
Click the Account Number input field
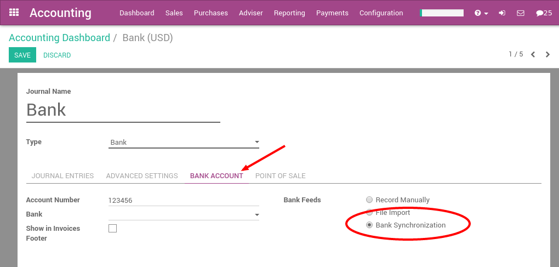pos(184,201)
